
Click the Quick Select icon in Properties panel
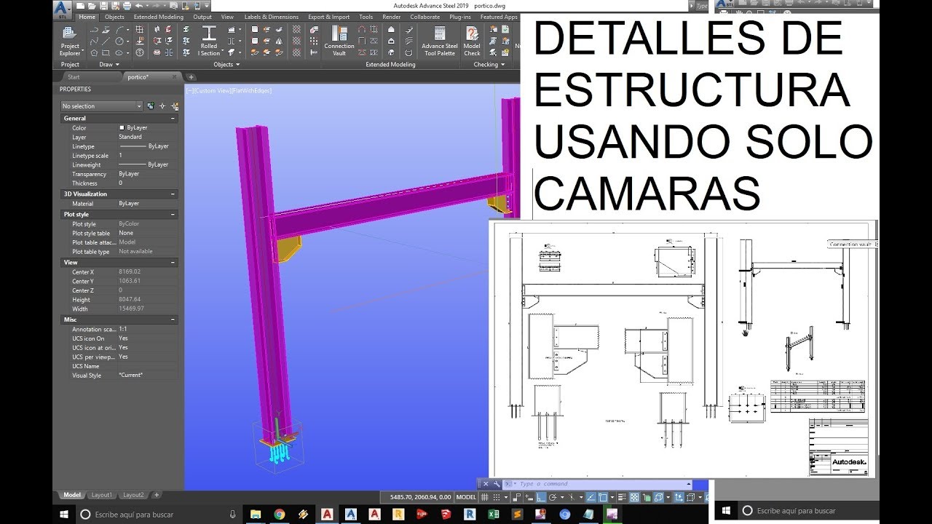coord(175,106)
